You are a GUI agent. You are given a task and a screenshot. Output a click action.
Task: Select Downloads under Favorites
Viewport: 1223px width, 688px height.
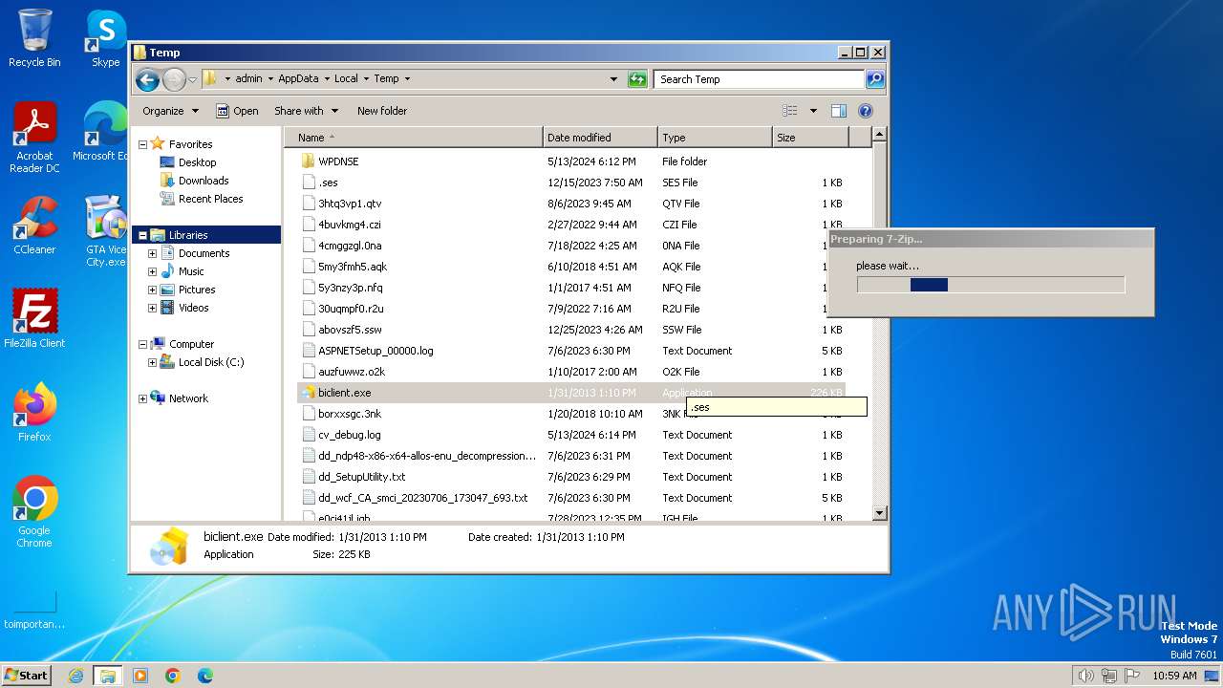click(204, 181)
